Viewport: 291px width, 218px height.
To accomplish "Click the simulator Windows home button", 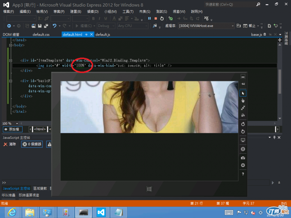I will click(149, 189).
